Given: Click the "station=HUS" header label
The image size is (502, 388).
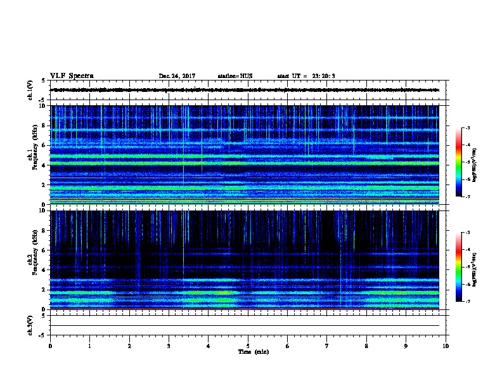Looking at the screenshot, I should (x=235, y=76).
